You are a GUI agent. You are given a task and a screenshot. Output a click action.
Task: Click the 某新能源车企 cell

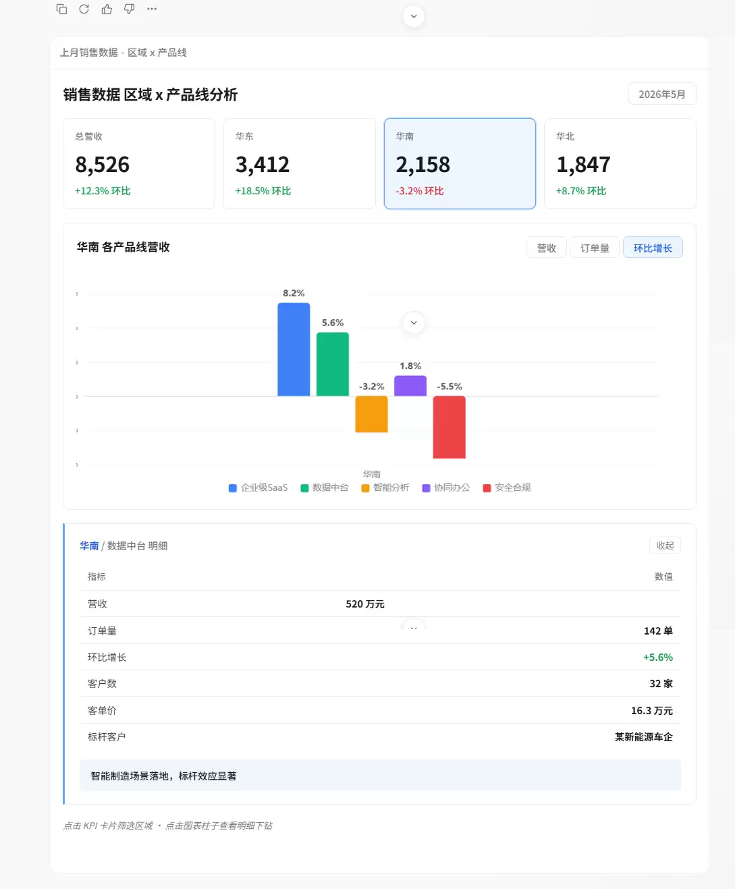(x=644, y=737)
